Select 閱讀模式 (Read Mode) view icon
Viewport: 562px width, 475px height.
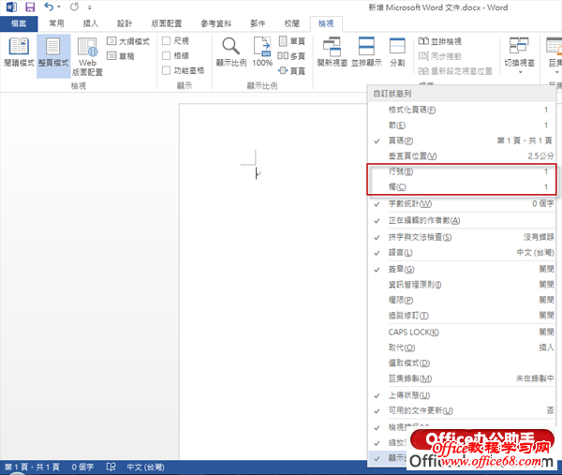click(19, 52)
